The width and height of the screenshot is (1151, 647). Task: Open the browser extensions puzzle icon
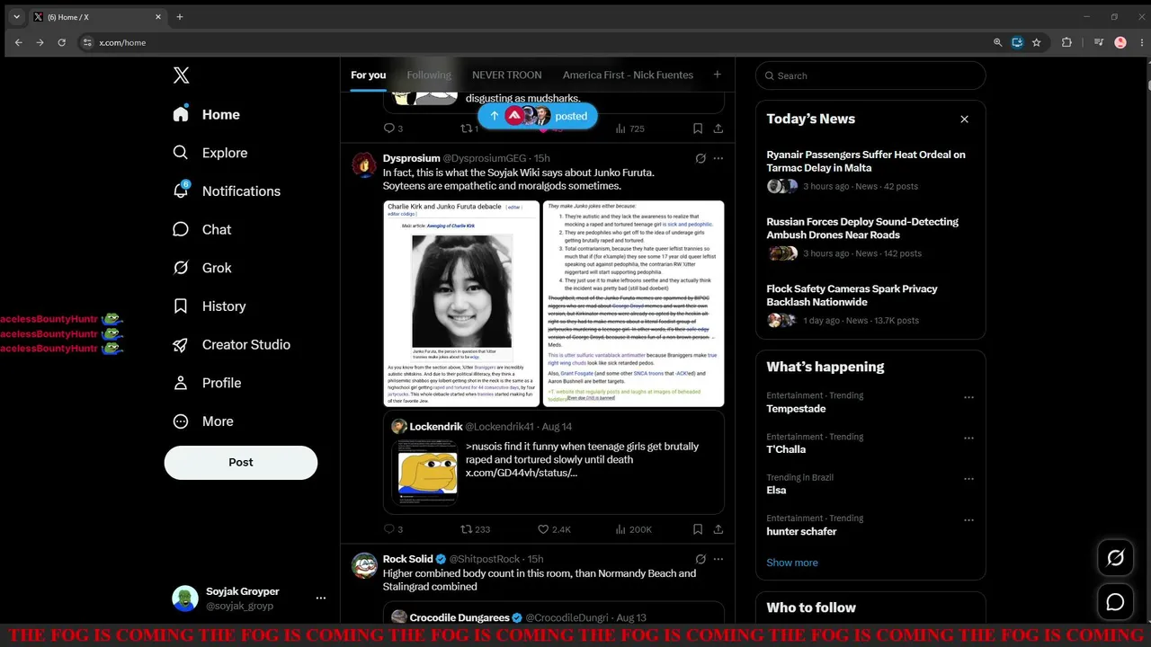coord(1066,42)
